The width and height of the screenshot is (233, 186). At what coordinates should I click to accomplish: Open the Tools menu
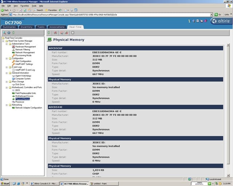click(34, 6)
